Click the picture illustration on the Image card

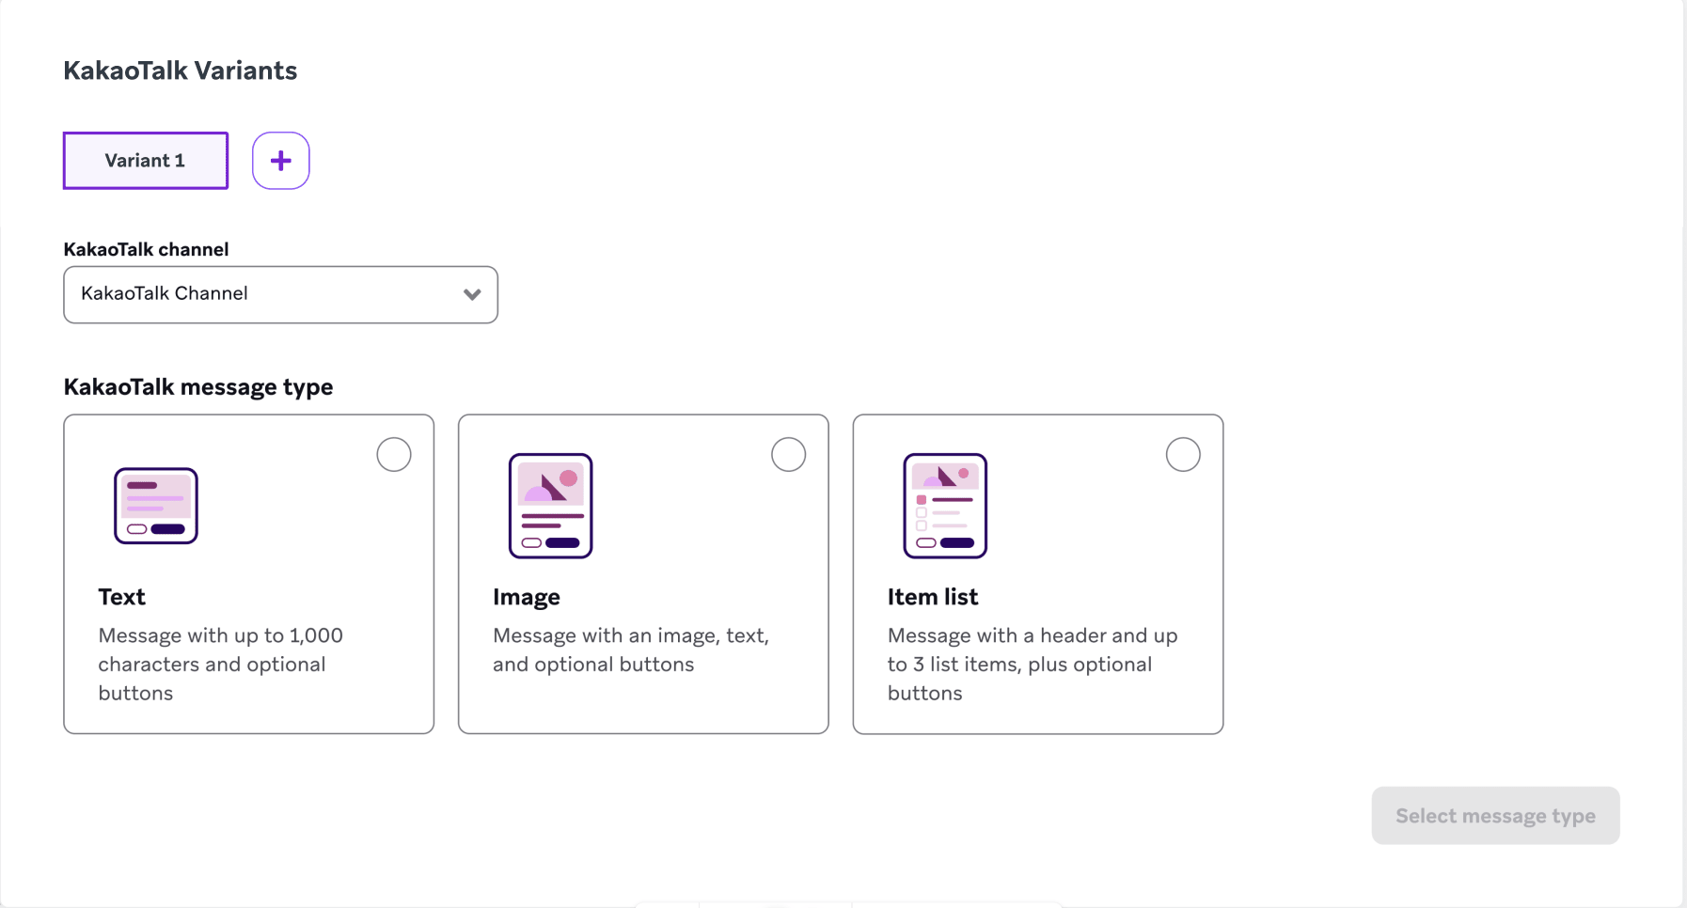(550, 505)
